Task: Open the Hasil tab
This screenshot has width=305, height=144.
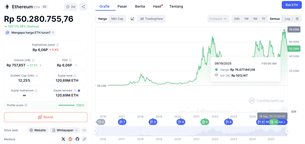Action: pos(158,7)
